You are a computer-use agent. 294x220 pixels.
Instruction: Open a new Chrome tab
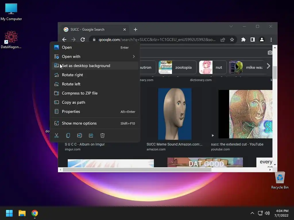[x=136, y=30]
